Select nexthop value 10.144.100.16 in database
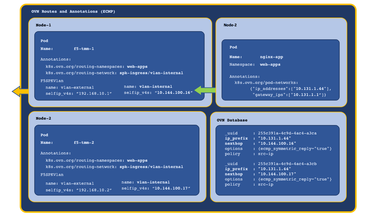Viewport: 370px width, 218px height. coord(277,144)
